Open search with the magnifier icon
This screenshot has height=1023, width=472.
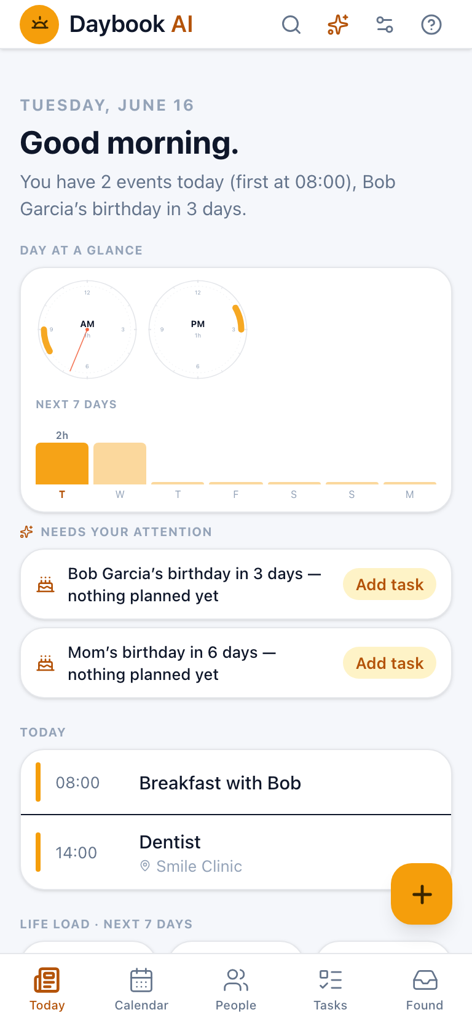(291, 25)
